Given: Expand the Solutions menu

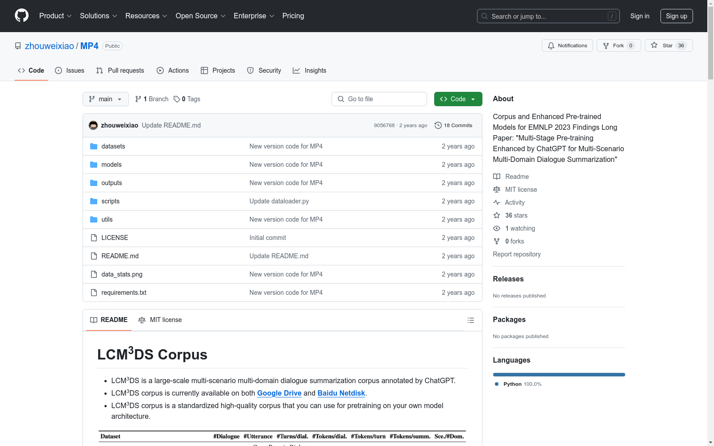Looking at the screenshot, I should 98,16.
